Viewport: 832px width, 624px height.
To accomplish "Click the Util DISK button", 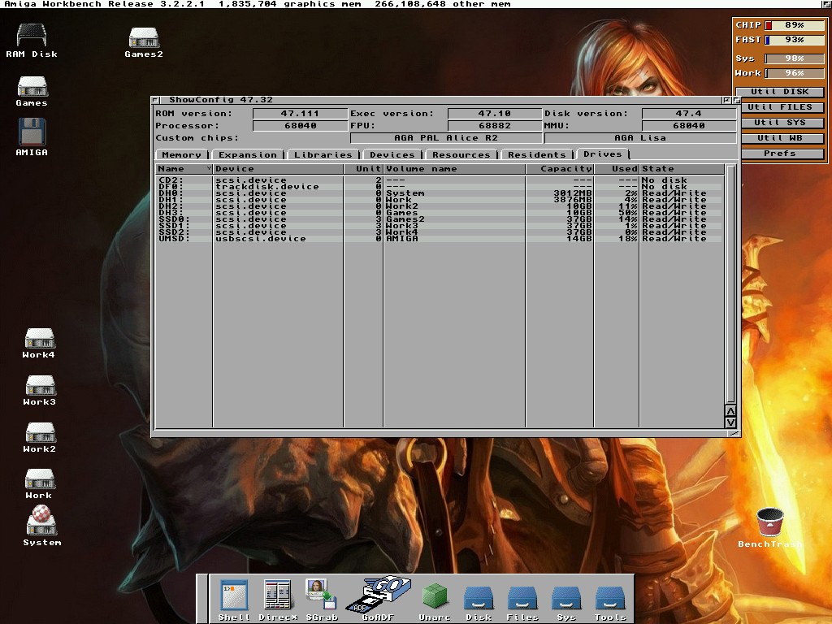I will click(x=780, y=92).
